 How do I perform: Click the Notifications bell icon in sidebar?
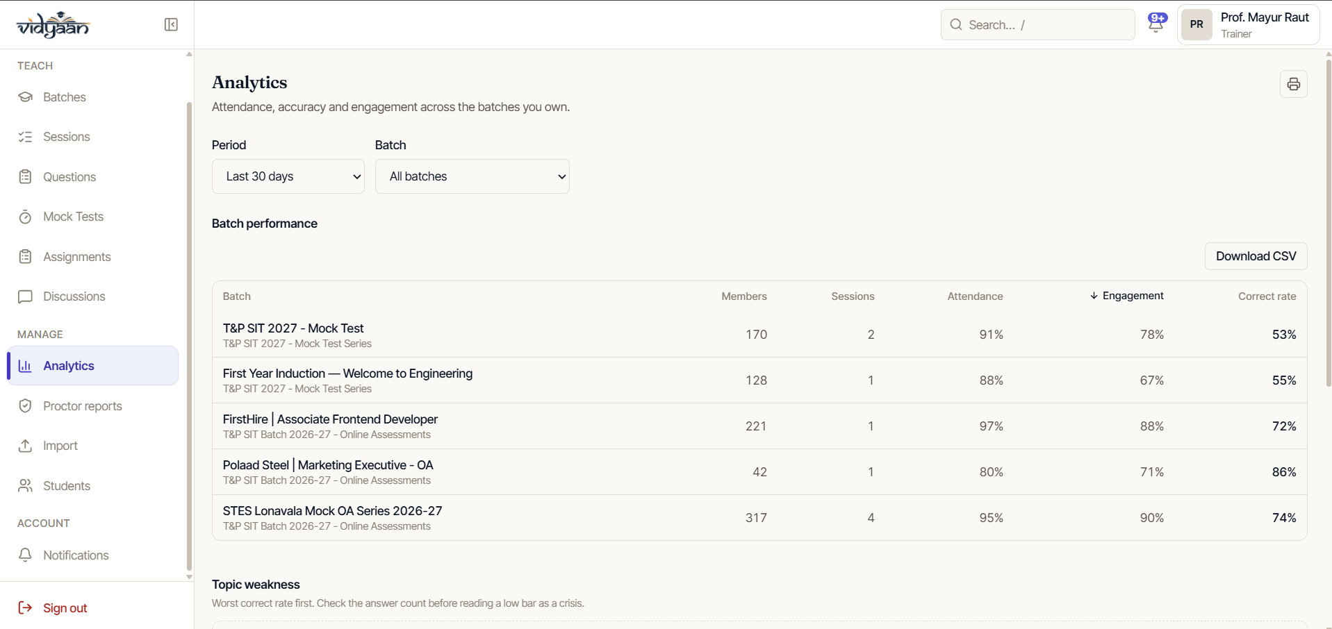(x=25, y=555)
